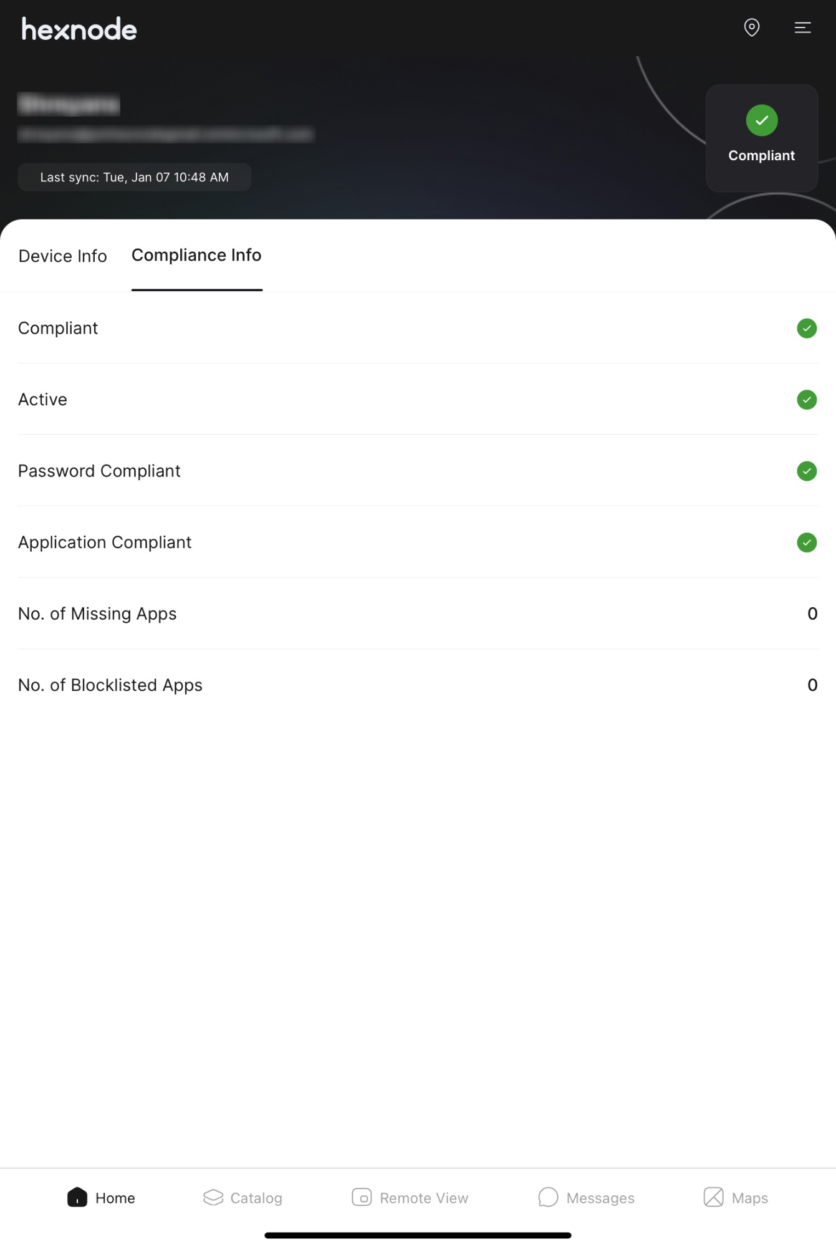Tap the location pin icon in header
The height and width of the screenshot is (1247, 836).
pos(752,27)
